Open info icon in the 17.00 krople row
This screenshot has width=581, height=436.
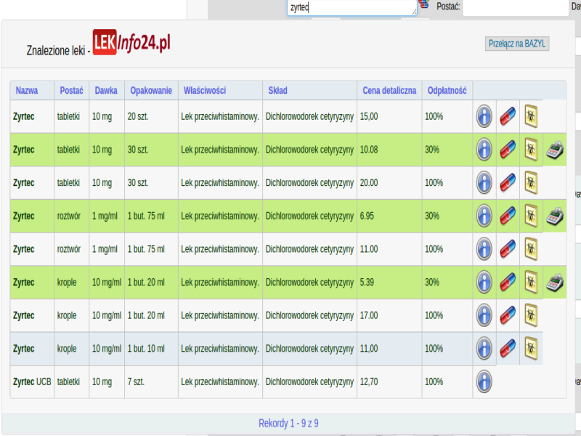[x=484, y=315]
